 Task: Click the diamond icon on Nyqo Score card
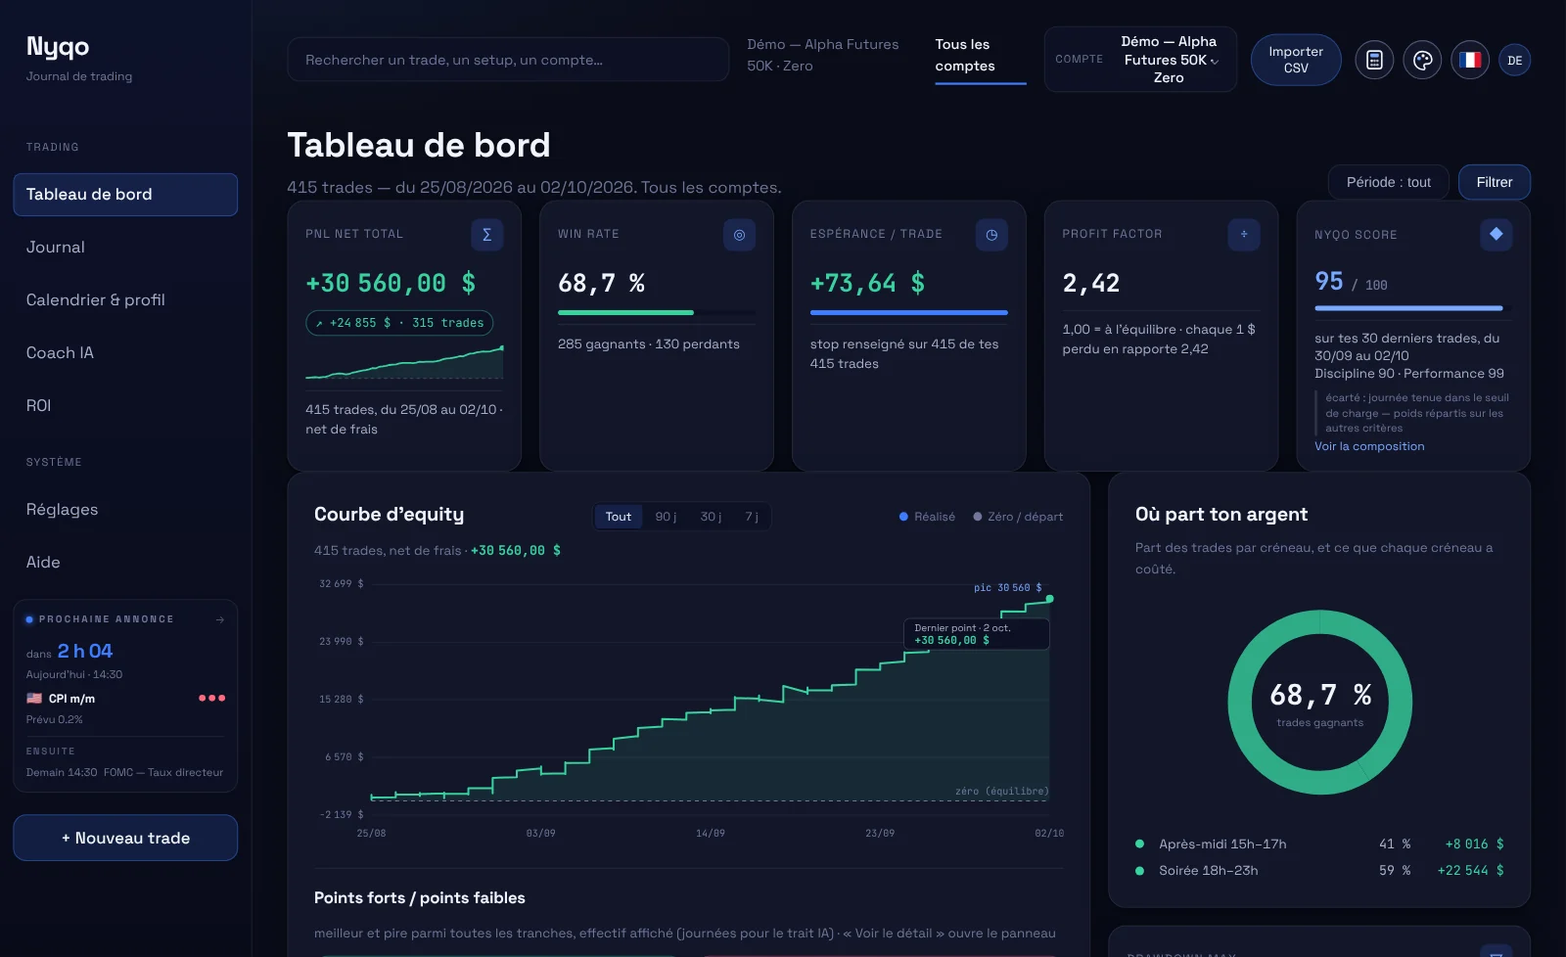pyautogui.click(x=1497, y=234)
